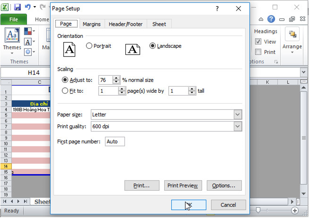Click the First page number field
Viewport: 309px width, 218px height.
(115, 141)
